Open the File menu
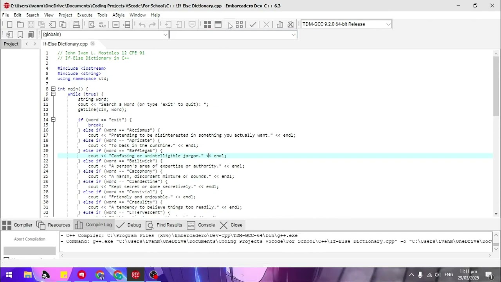501x282 pixels. pos(5,15)
